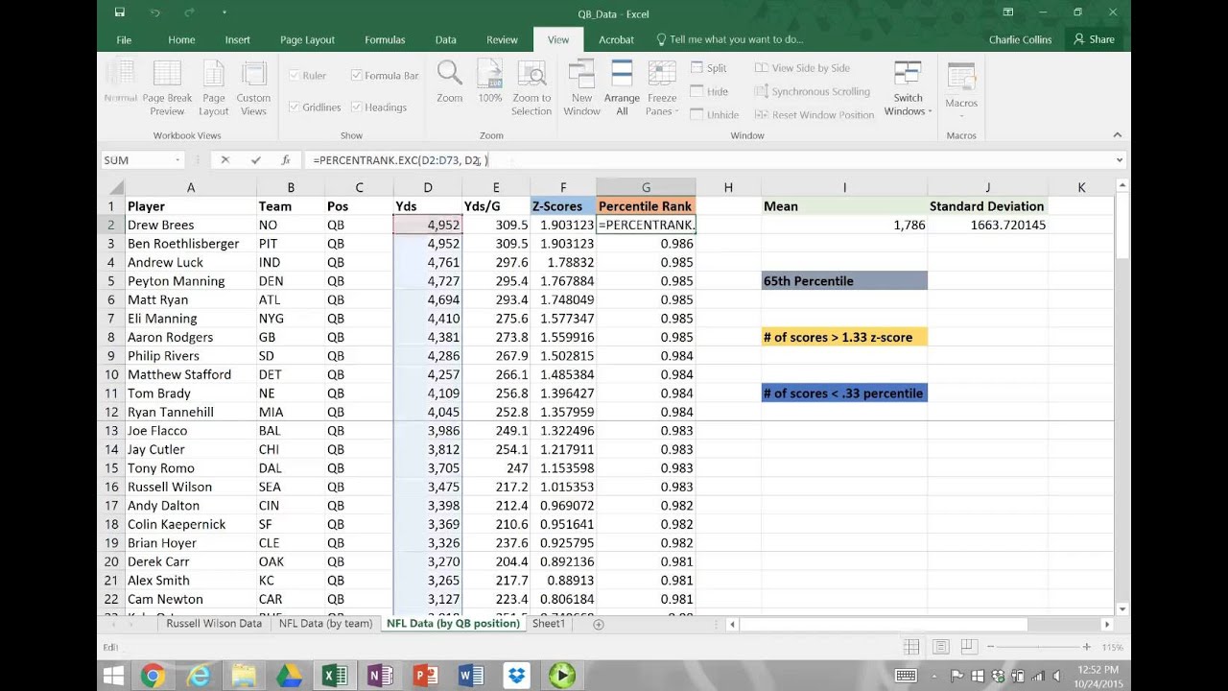The width and height of the screenshot is (1228, 691).
Task: Click the Share button
Action: point(1094,39)
